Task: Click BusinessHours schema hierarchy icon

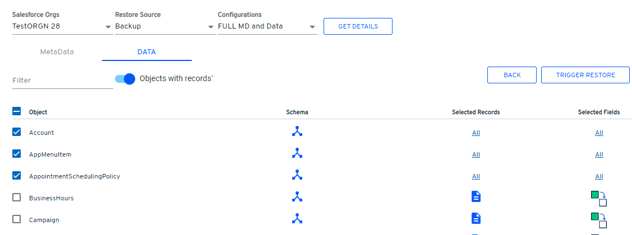Action: pyautogui.click(x=297, y=197)
